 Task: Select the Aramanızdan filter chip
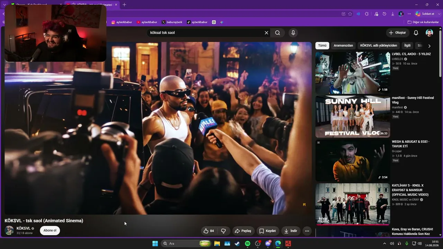343,46
